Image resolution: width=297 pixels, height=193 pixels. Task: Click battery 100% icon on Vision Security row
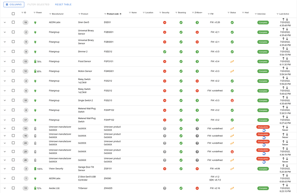tap(35, 169)
